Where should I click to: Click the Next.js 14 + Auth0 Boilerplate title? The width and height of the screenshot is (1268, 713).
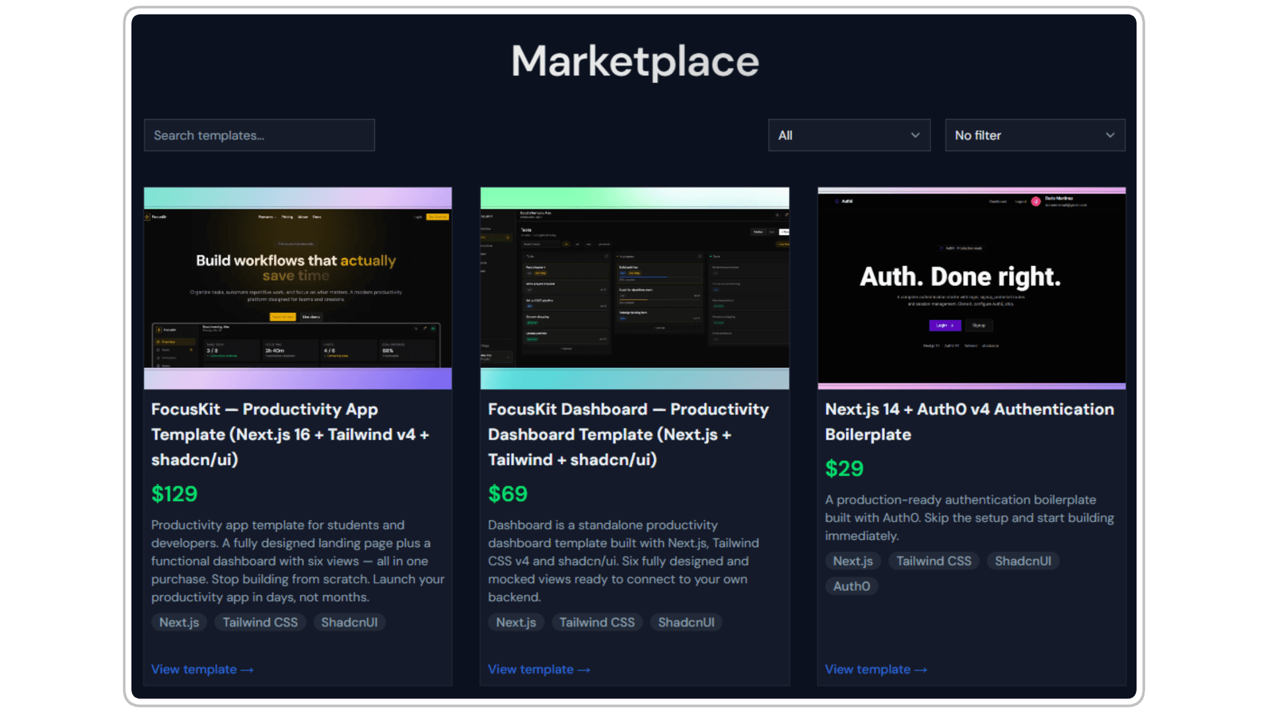tap(969, 422)
